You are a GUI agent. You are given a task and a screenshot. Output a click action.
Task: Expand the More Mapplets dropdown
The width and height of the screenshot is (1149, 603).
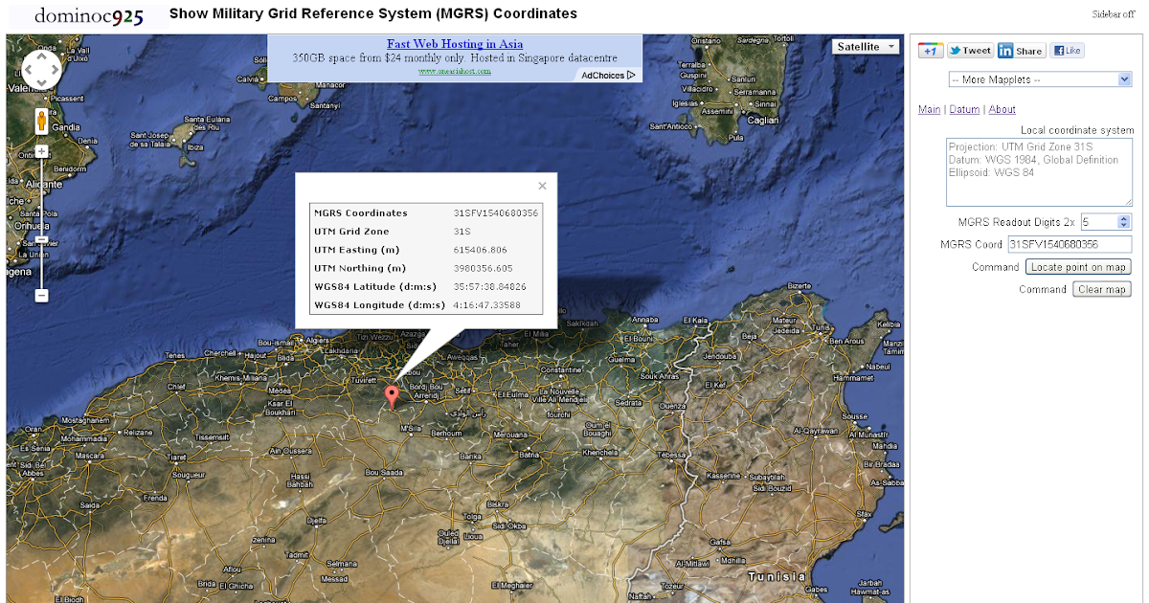(1041, 79)
